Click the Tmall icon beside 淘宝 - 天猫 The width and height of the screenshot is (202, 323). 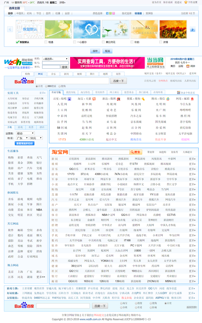pos(94,99)
